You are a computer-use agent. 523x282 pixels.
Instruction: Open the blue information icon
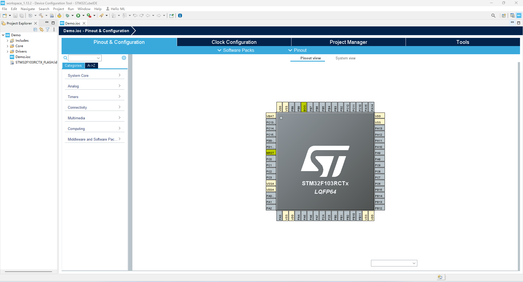pos(180,16)
